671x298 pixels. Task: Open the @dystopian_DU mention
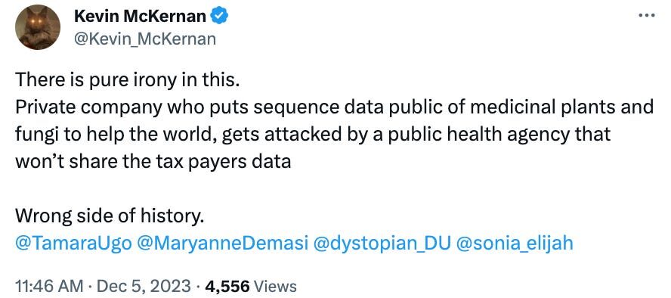(382, 244)
